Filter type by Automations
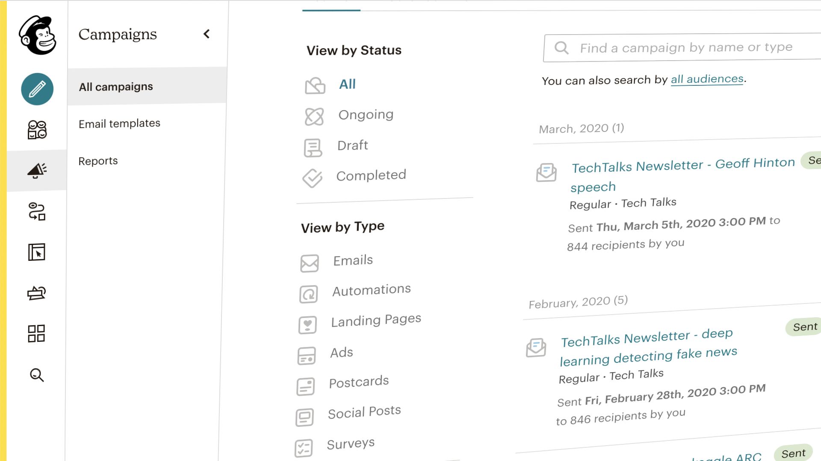Screen dimensions: 821x461 click(372, 290)
